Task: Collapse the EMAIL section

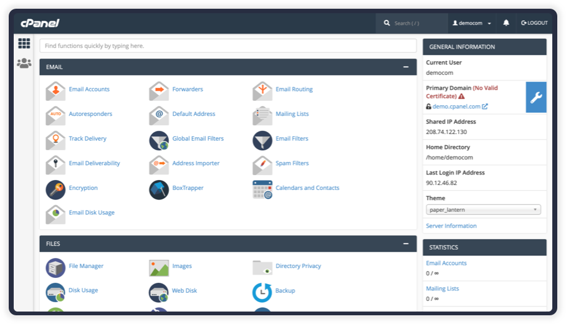Action: [x=406, y=67]
